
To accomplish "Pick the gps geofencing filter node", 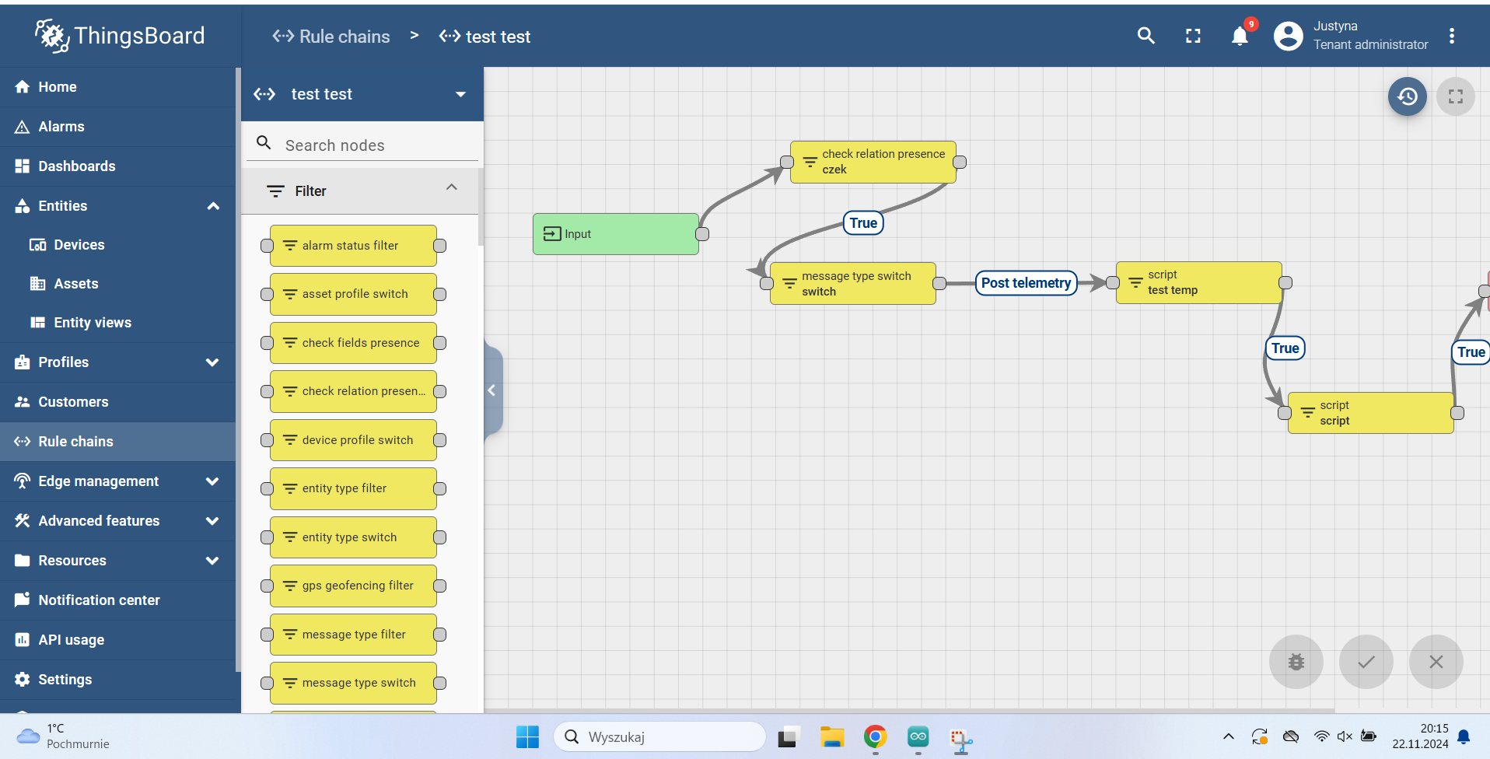I will 353,586.
